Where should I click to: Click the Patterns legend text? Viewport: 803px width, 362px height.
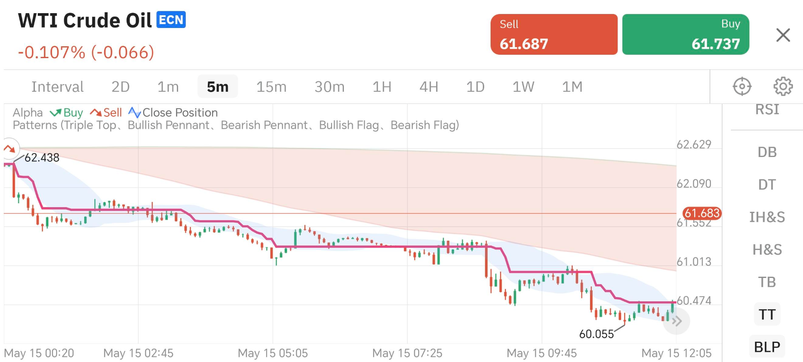click(x=236, y=125)
